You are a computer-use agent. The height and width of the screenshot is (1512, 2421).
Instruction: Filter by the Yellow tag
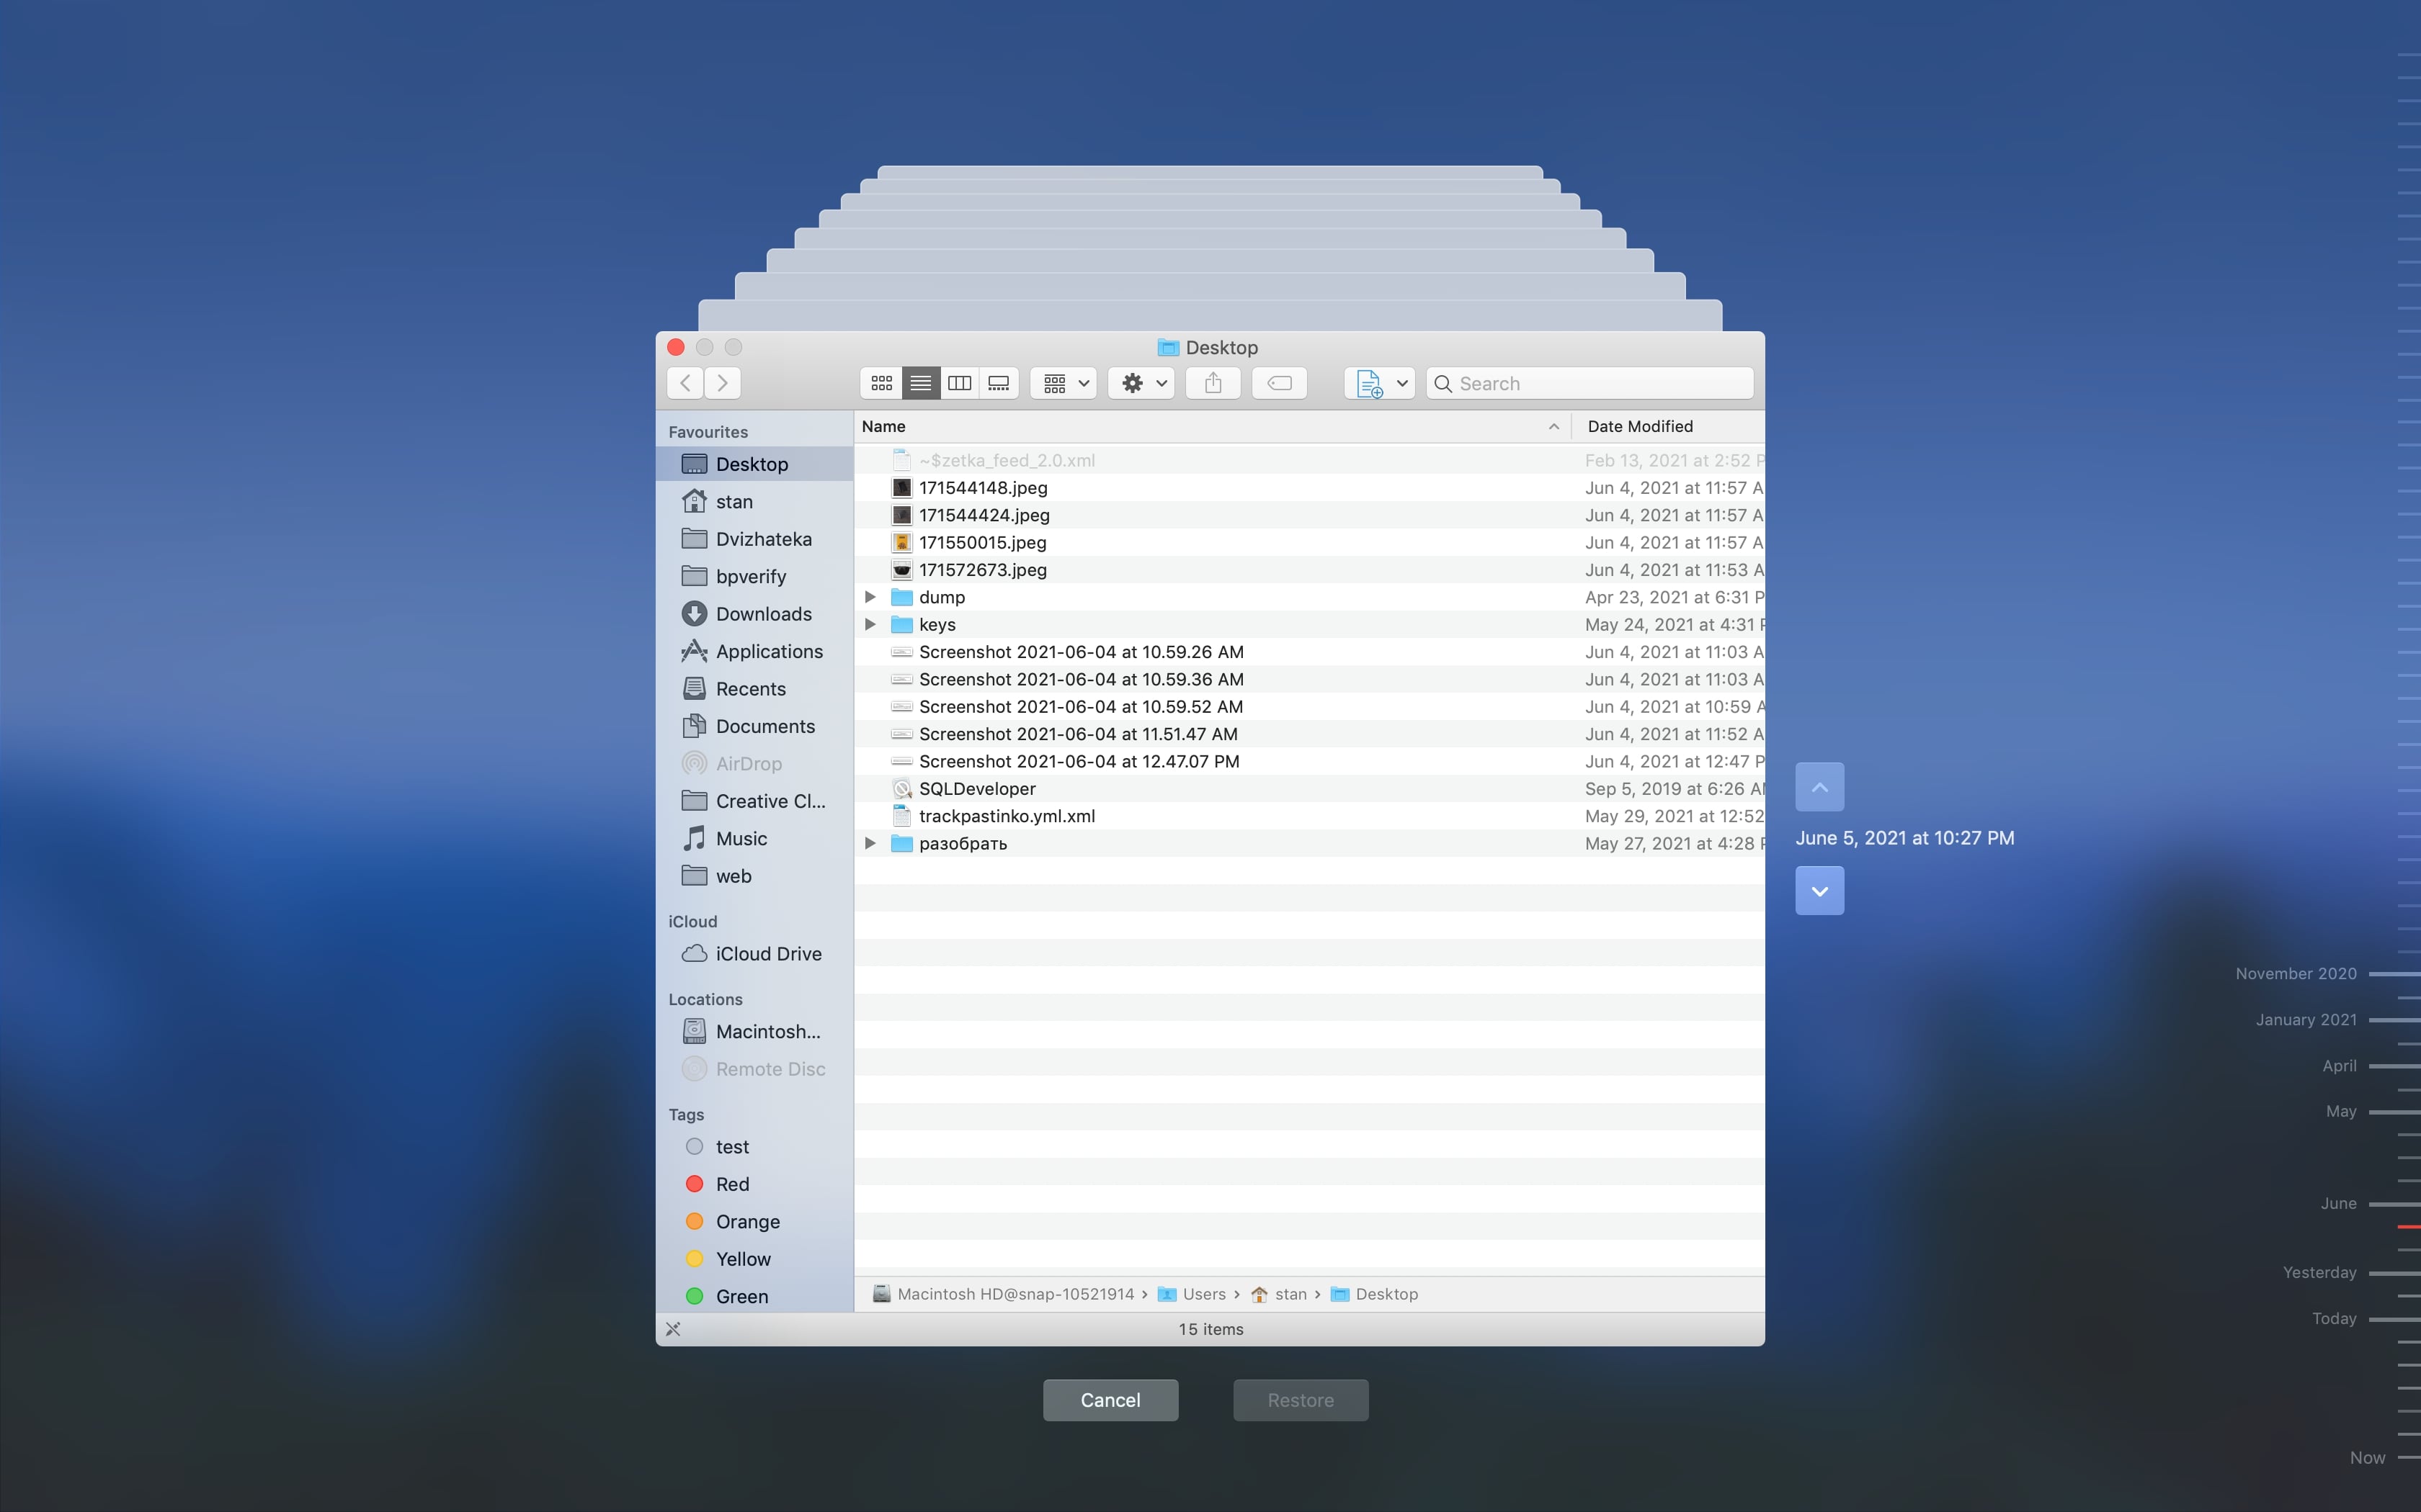(x=754, y=1259)
